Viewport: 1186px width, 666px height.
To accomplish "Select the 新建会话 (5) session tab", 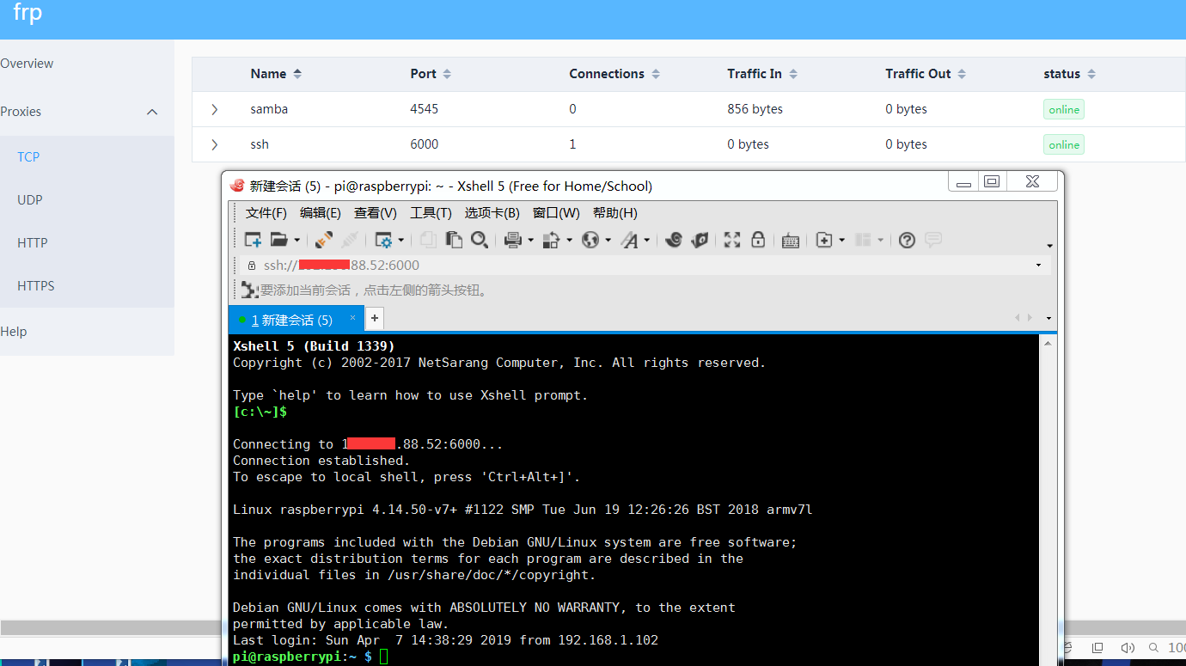I will coord(296,319).
